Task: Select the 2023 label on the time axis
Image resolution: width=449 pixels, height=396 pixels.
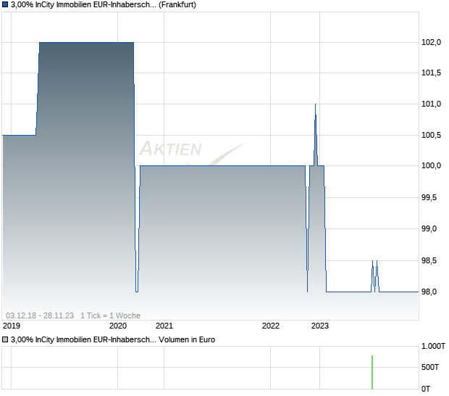Action: pyautogui.click(x=319, y=326)
